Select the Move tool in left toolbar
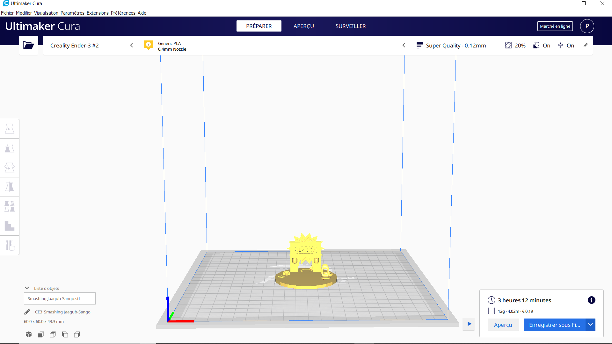612x344 pixels. pyautogui.click(x=10, y=129)
